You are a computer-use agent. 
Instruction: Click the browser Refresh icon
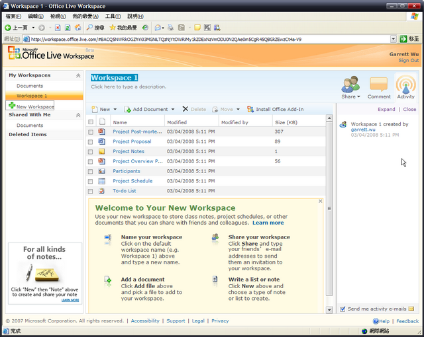tap(68, 28)
